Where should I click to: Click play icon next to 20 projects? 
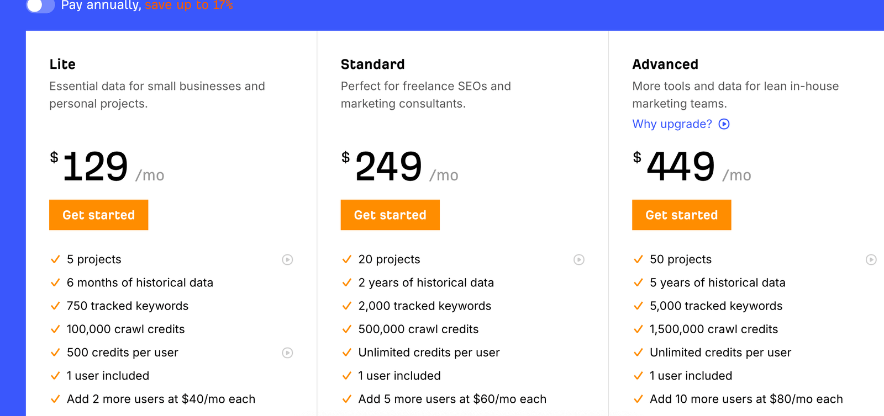(578, 260)
